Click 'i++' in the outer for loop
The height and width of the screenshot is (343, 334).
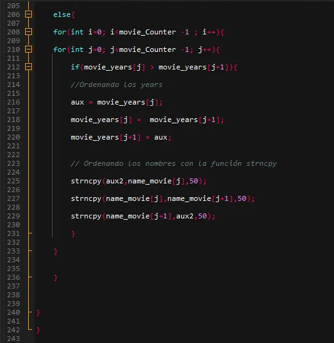[x=209, y=32]
